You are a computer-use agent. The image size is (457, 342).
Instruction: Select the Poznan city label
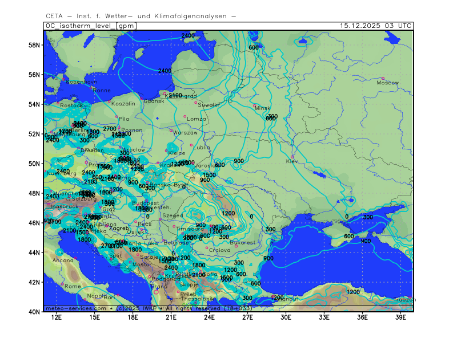coord(132,130)
